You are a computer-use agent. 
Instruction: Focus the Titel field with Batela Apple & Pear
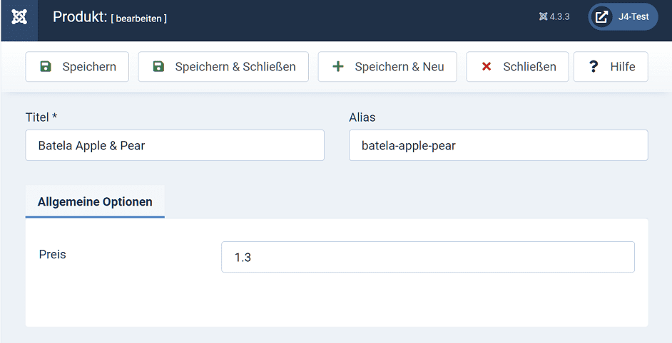[x=175, y=146]
